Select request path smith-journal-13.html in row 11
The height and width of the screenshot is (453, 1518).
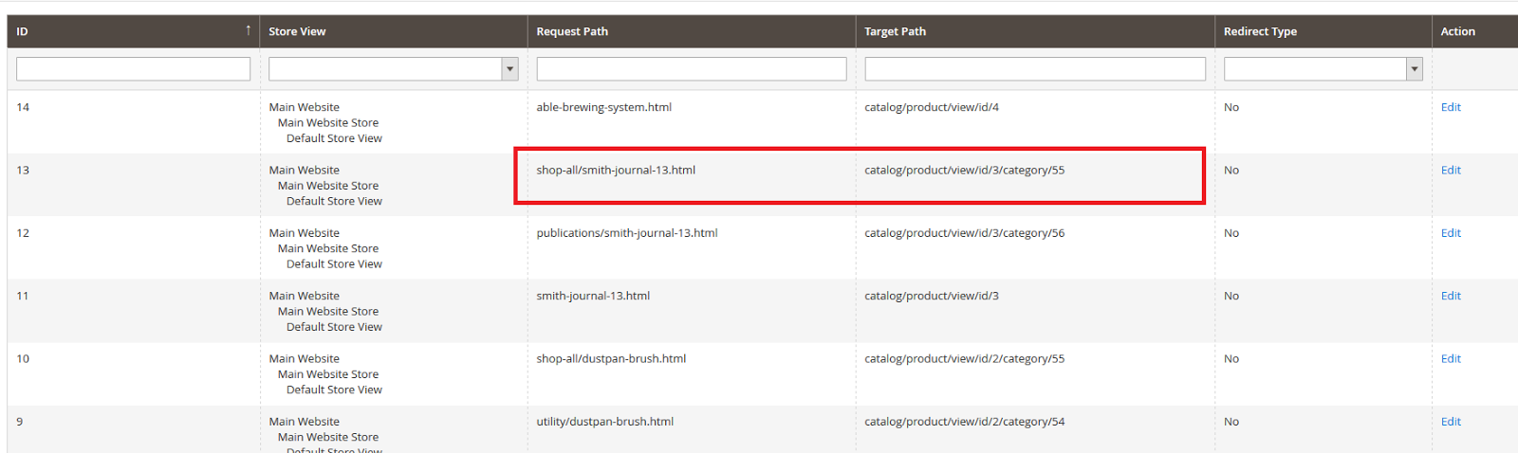tap(593, 296)
